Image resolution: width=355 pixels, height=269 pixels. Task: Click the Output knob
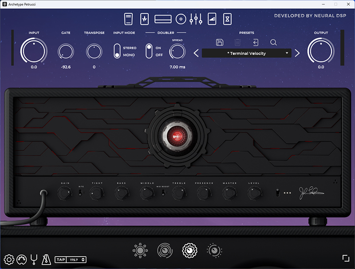coord(321,51)
